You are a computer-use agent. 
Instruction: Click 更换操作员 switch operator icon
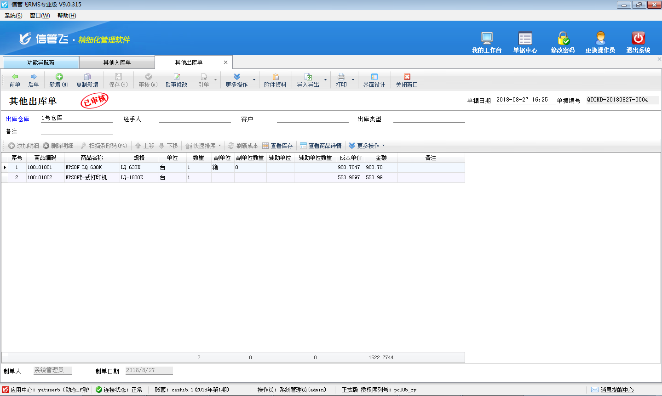[x=600, y=39]
